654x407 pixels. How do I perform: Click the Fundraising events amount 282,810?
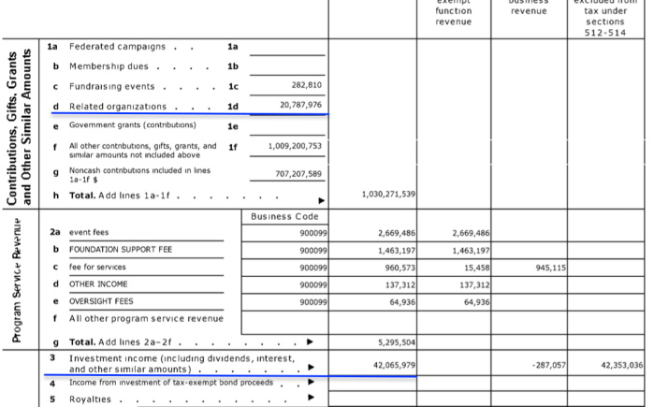[307, 85]
